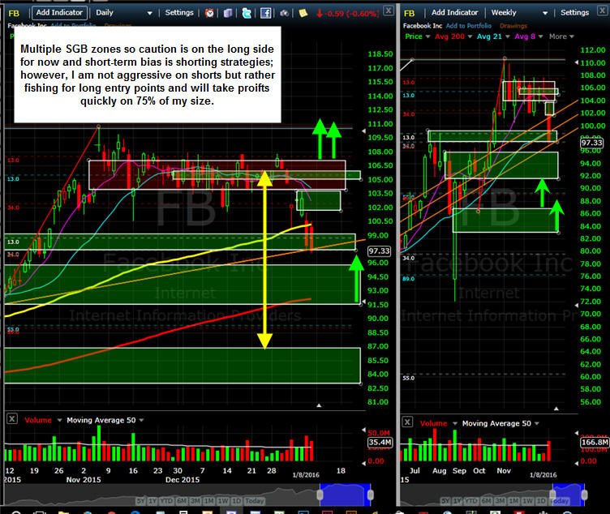Select 5Y range on the Daily chart

point(140,501)
